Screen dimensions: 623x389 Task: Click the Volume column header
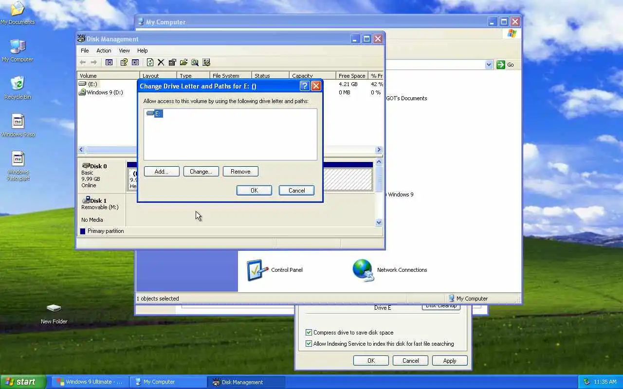[x=109, y=76]
